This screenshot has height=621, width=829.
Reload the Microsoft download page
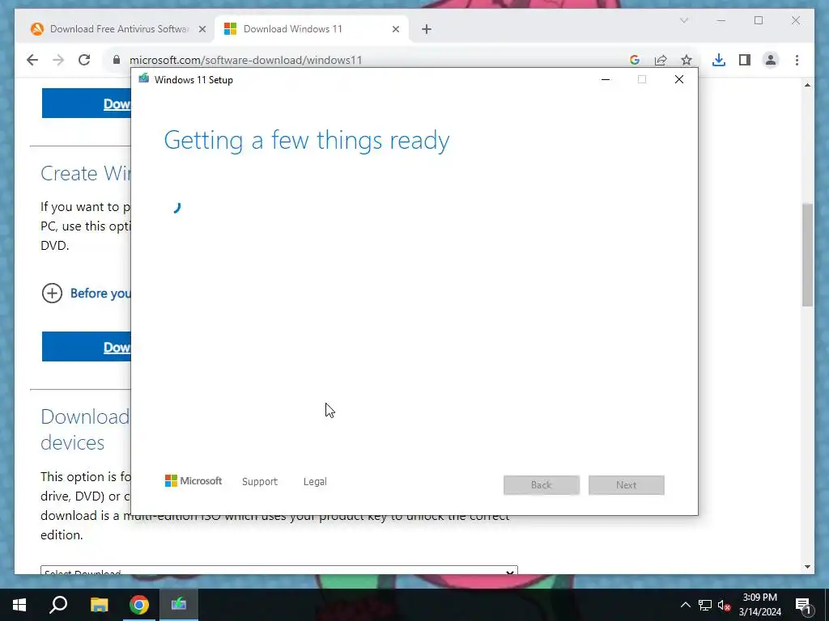pos(84,60)
